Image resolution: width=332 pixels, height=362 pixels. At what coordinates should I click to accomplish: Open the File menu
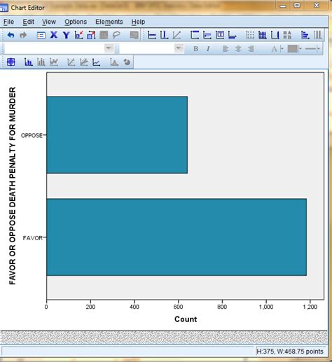pyautogui.click(x=8, y=22)
